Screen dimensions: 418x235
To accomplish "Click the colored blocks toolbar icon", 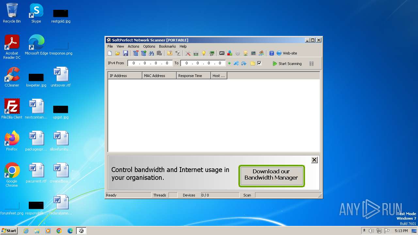I will (x=230, y=53).
